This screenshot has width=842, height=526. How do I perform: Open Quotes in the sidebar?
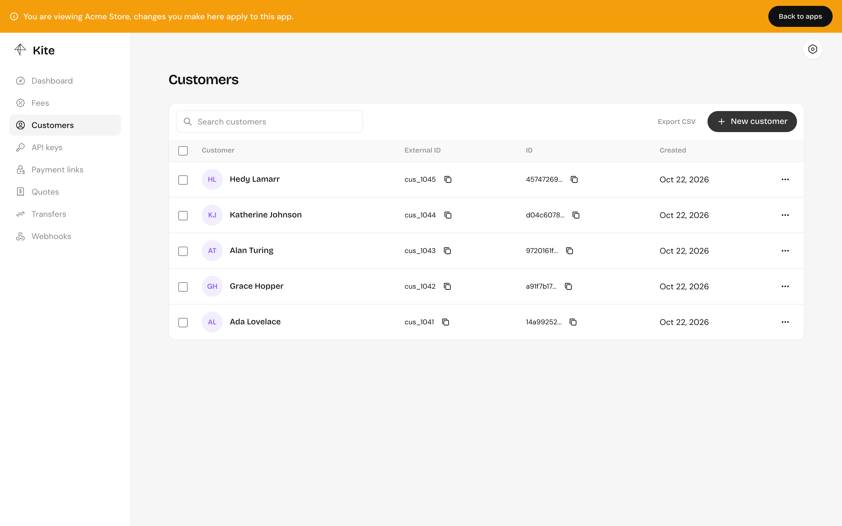65,192
